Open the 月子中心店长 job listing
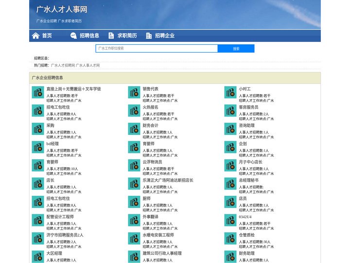The height and width of the screenshot is (263, 350). 250,162
